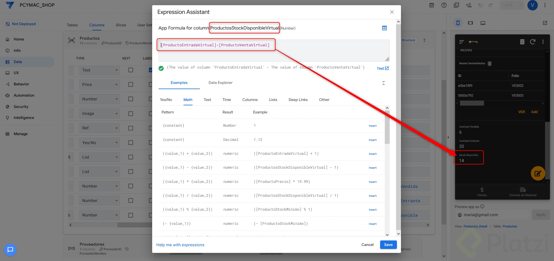Image resolution: width=554 pixels, height=261 pixels.
Task: Switch to Tables tab
Action: (x=72, y=25)
